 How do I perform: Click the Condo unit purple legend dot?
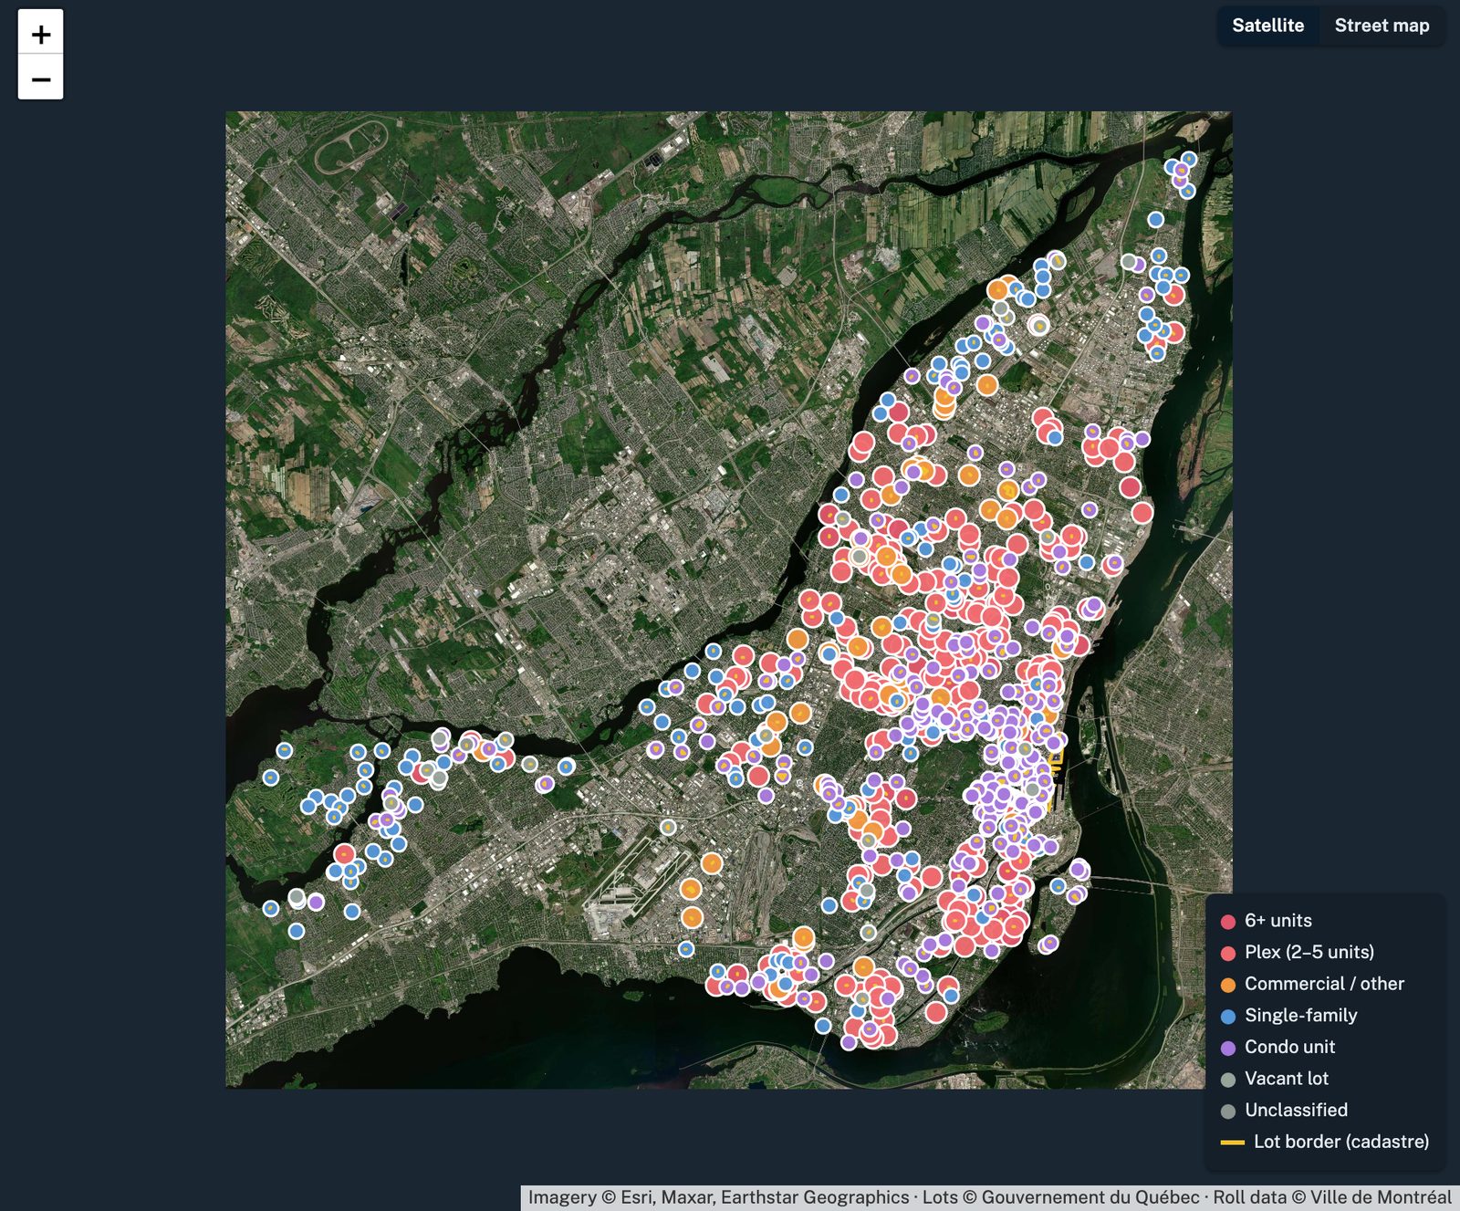tap(1228, 1048)
